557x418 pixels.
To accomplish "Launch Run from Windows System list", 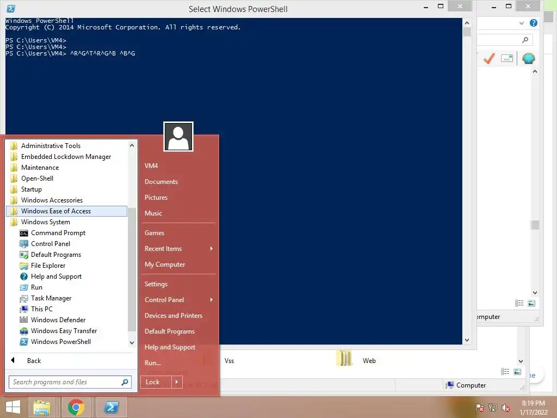I will (36, 287).
